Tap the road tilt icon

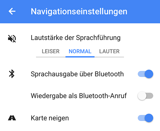tap(12, 118)
